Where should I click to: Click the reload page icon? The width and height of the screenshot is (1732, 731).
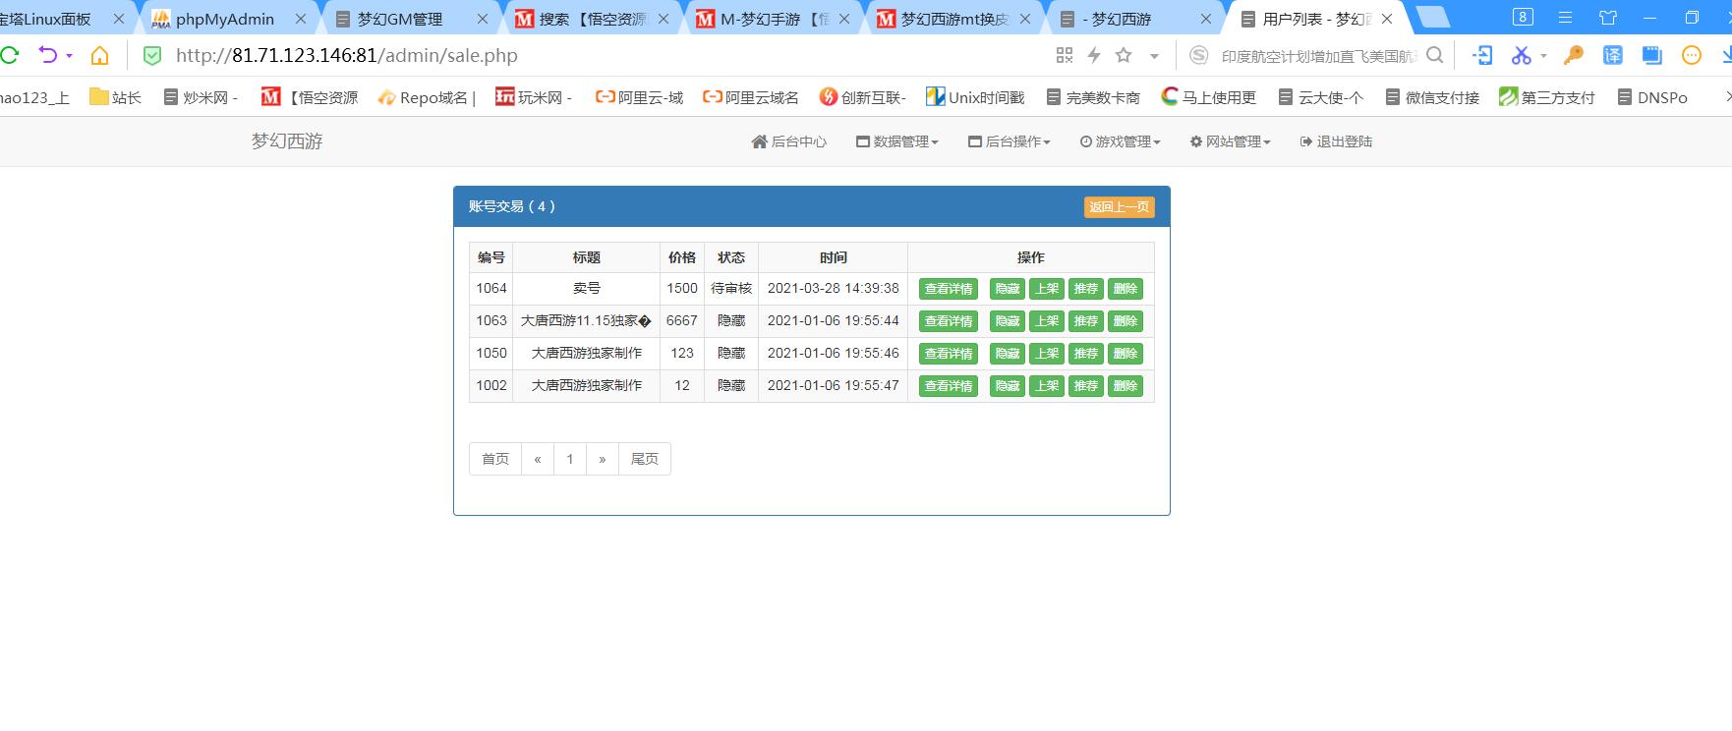(10, 56)
